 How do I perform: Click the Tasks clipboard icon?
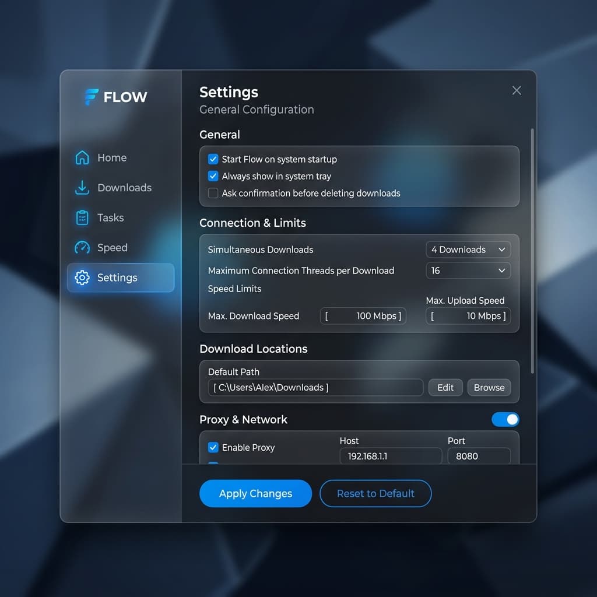[82, 217]
